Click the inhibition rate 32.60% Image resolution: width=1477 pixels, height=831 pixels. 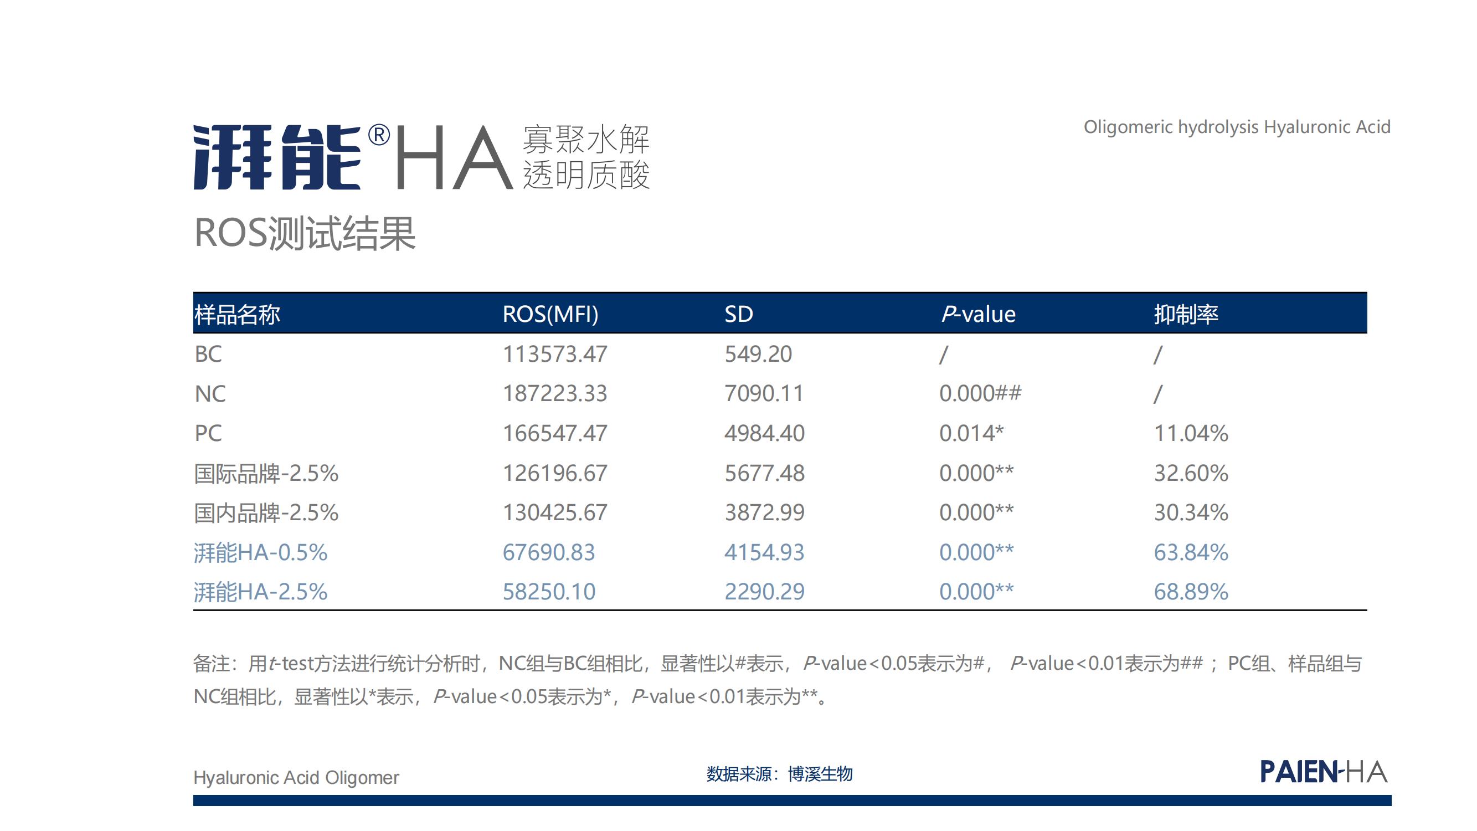[x=1191, y=473]
